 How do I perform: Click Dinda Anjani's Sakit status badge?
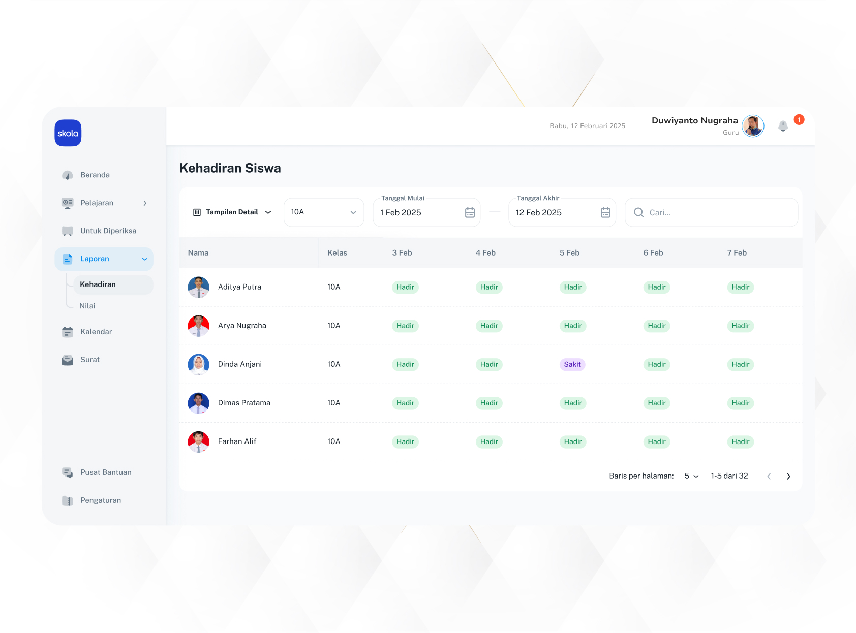pos(572,364)
